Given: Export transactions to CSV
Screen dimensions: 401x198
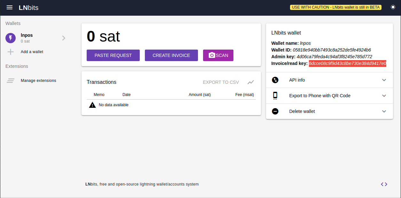Looking at the screenshot, I should click(x=221, y=82).
